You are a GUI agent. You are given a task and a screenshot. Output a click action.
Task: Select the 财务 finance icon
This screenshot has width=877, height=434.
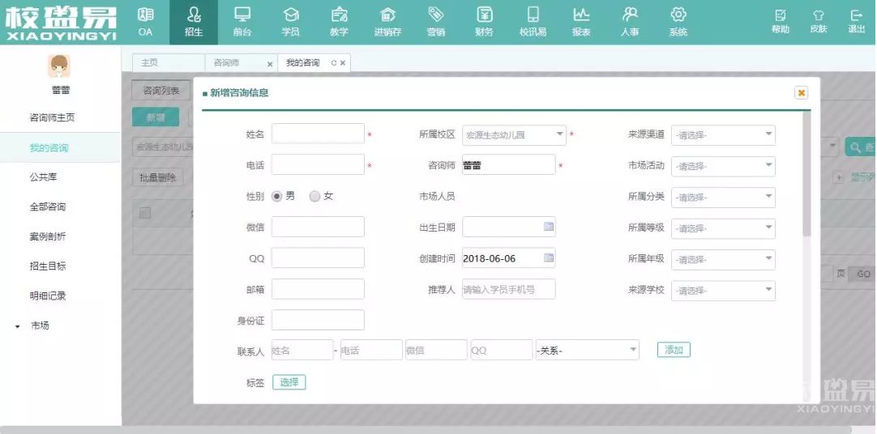pos(485,15)
